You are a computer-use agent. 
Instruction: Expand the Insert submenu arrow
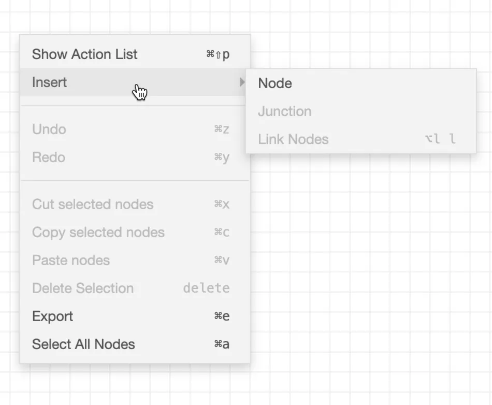pos(242,82)
